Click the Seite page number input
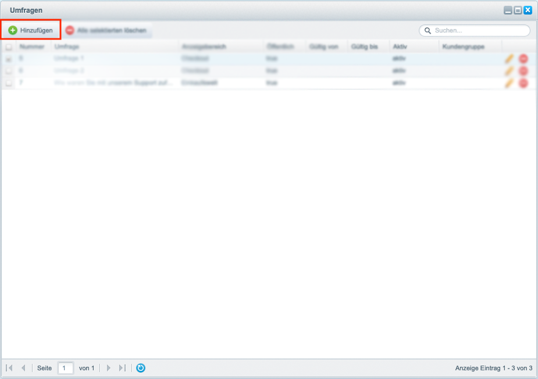The height and width of the screenshot is (379, 538). click(66, 368)
